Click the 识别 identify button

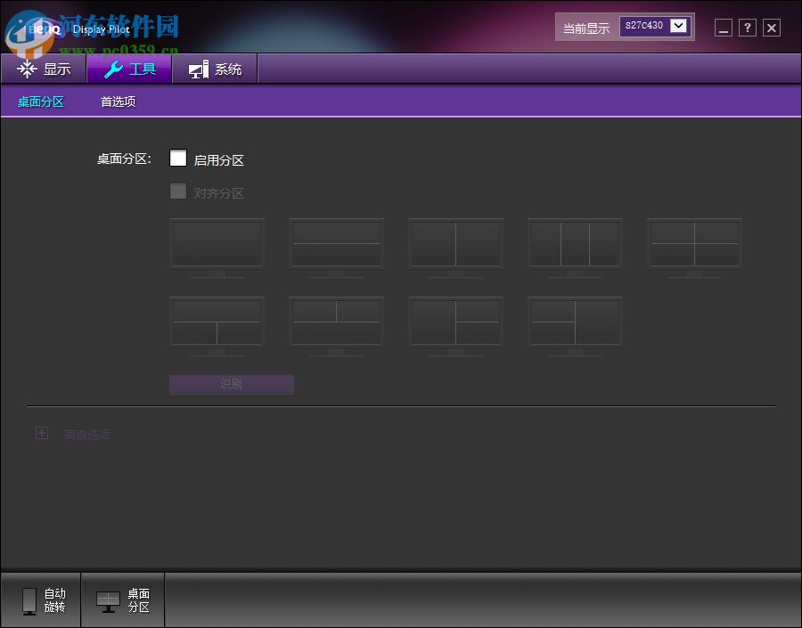231,384
